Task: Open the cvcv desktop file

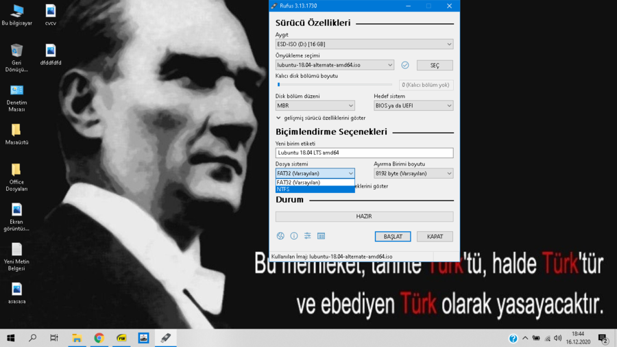Action: (50, 15)
